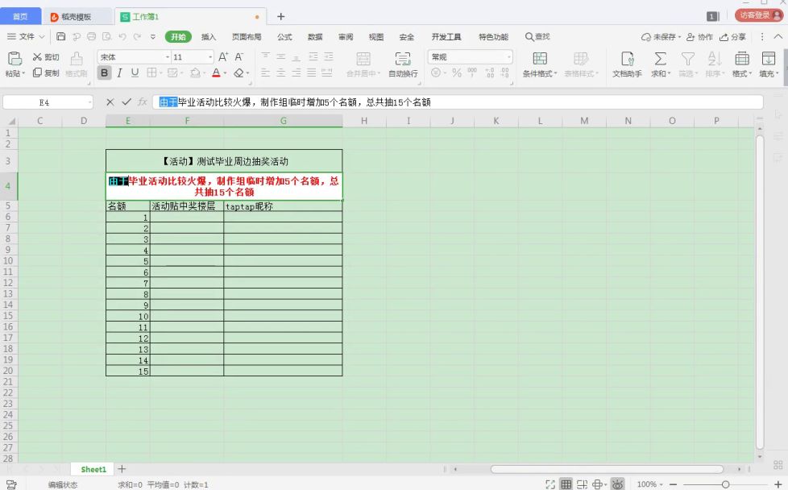
Task: Cancel cell editing with the X icon
Action: coord(110,102)
